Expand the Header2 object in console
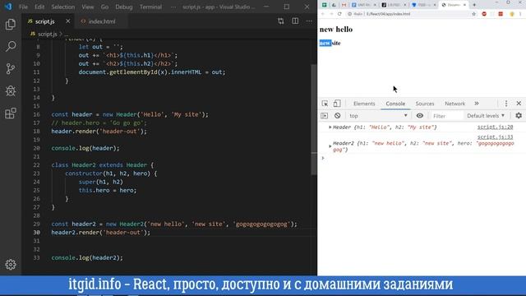This screenshot has height=296, width=526. (330, 146)
